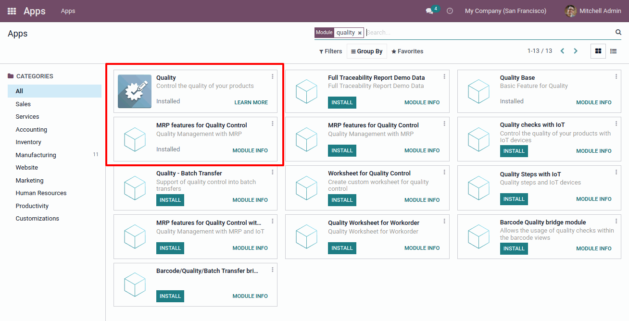Screen dimensions: 629x321
Task: Click the Manufacturing count 11
Action: [96, 155]
